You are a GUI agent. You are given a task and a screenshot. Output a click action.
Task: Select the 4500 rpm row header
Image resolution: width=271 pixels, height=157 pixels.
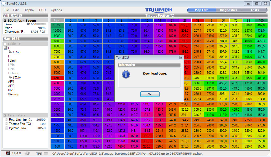pos(57,78)
